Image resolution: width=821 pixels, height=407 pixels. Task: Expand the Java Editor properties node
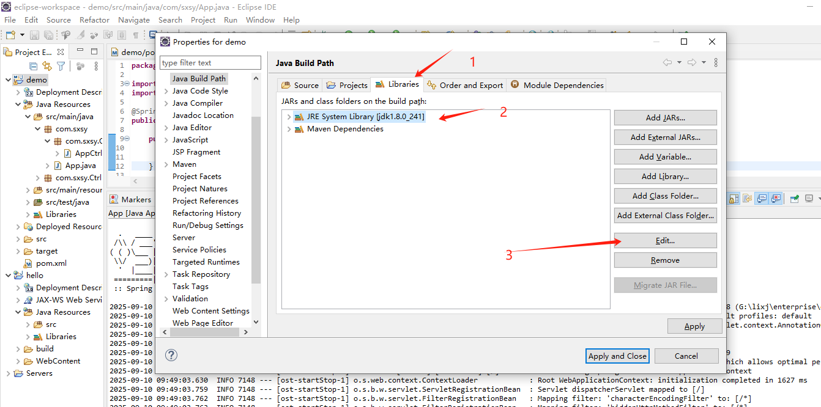(x=166, y=128)
